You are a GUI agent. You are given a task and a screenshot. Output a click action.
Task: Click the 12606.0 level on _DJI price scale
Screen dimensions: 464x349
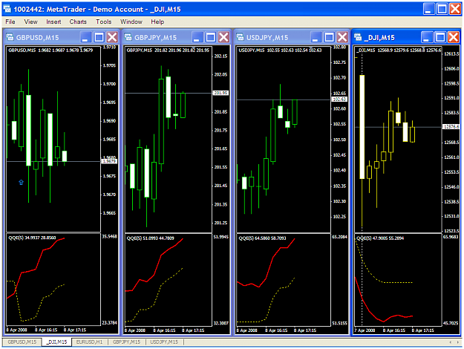click(451, 68)
